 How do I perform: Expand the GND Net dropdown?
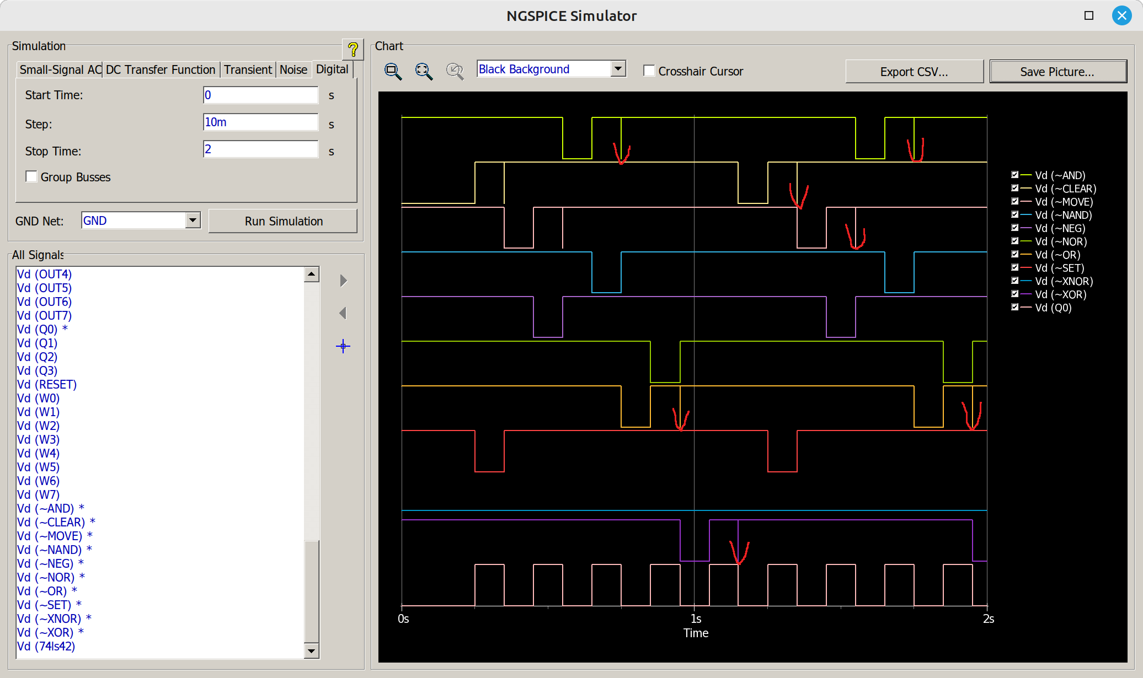click(x=193, y=220)
